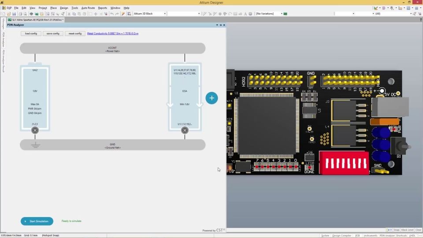Select the SL1 Xilinx Spartan PcbDoc document tab

click(36, 20)
